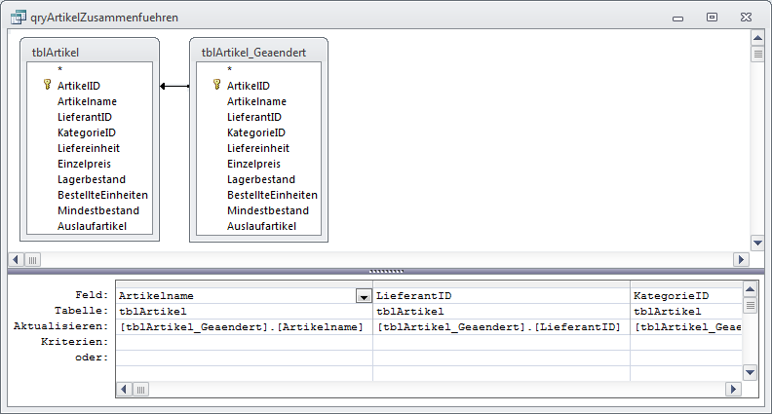Screen dimensions: 772x414
Task: Click the horizontal pane splitter handle
Action: 387,271
